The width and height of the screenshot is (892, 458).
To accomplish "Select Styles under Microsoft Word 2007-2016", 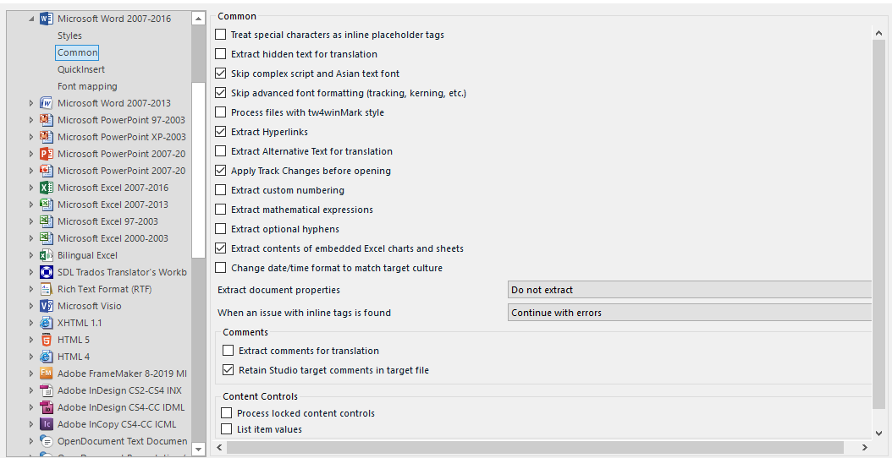I will [69, 35].
